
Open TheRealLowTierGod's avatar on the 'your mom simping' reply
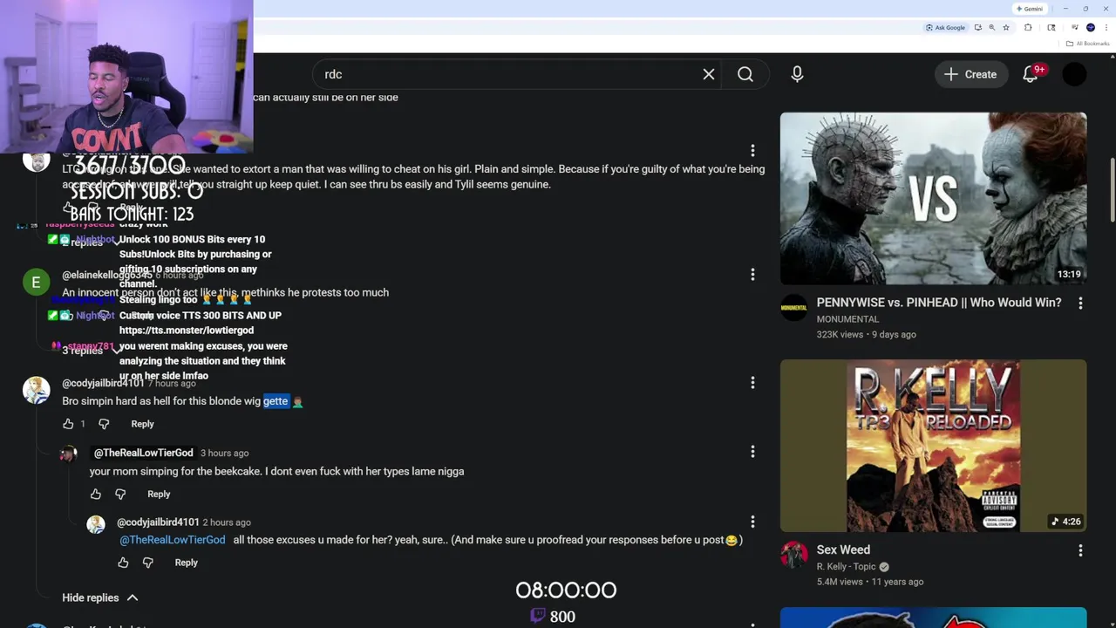68,454
